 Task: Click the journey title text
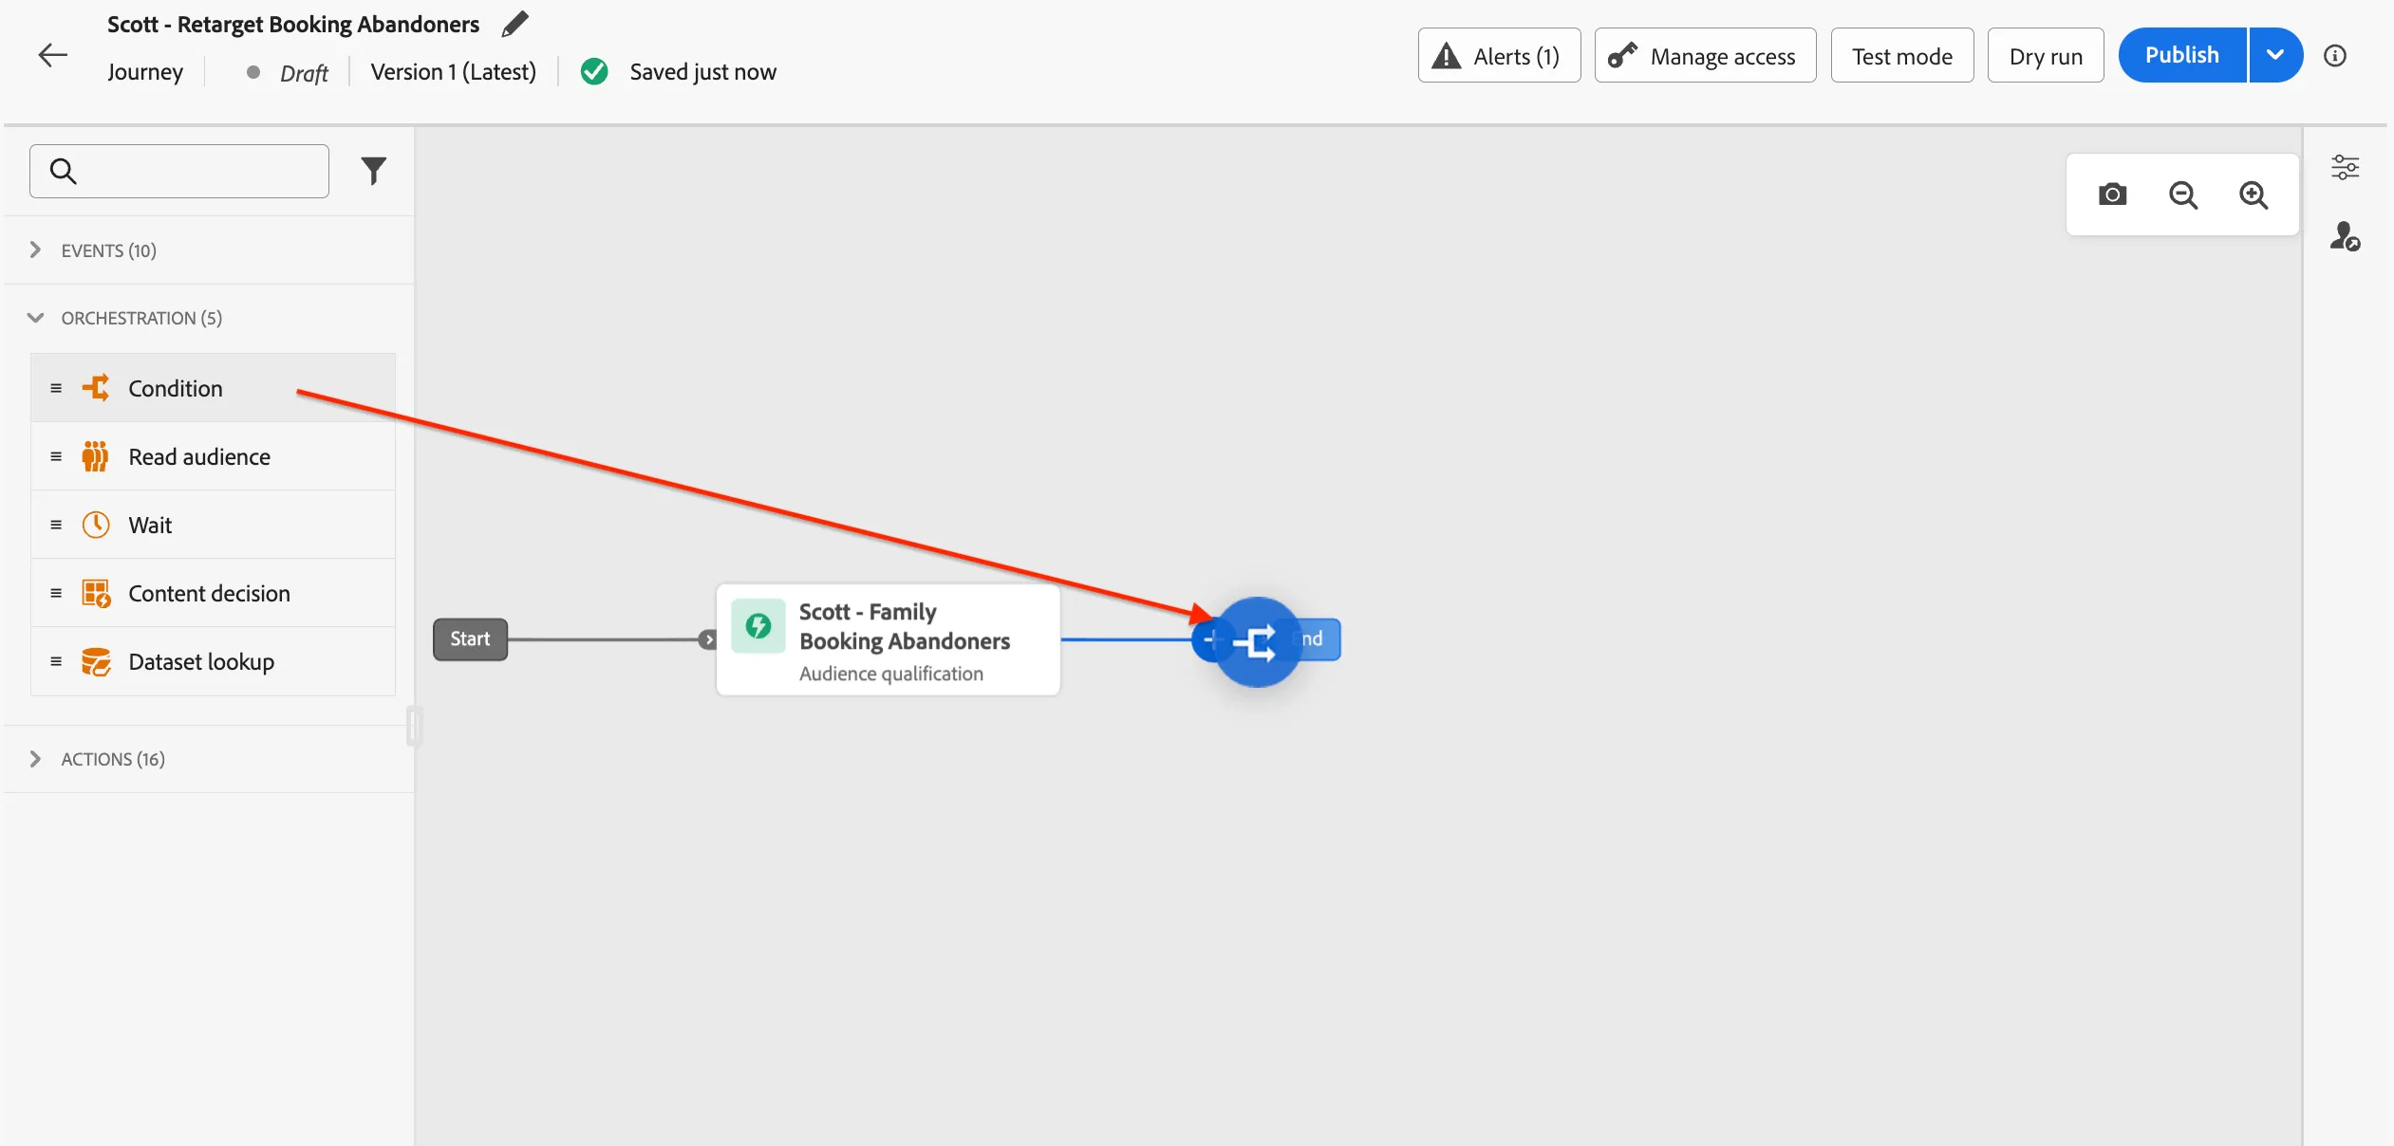coord(293,25)
